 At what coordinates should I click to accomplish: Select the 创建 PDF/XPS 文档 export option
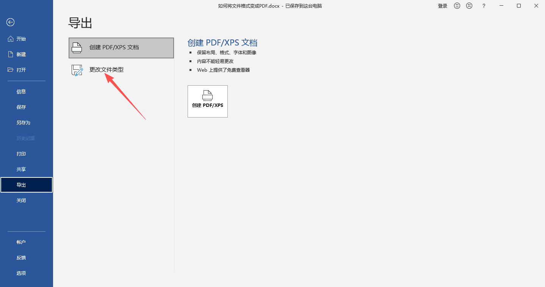click(x=121, y=48)
